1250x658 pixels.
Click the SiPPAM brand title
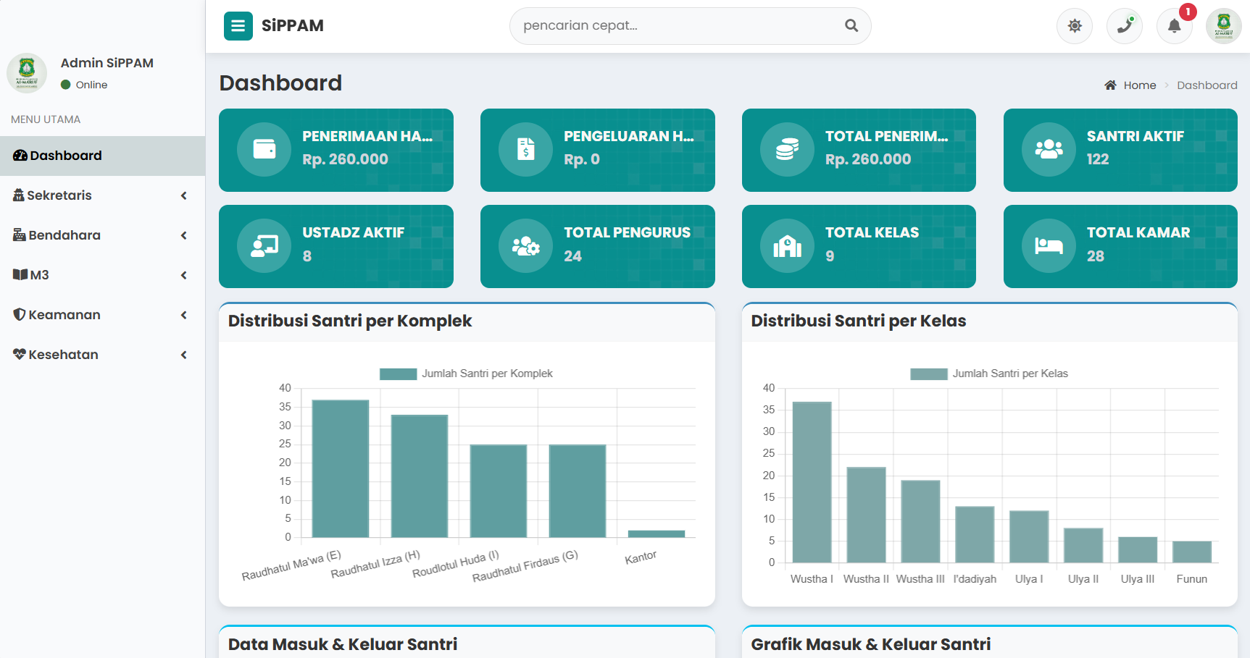click(x=292, y=26)
